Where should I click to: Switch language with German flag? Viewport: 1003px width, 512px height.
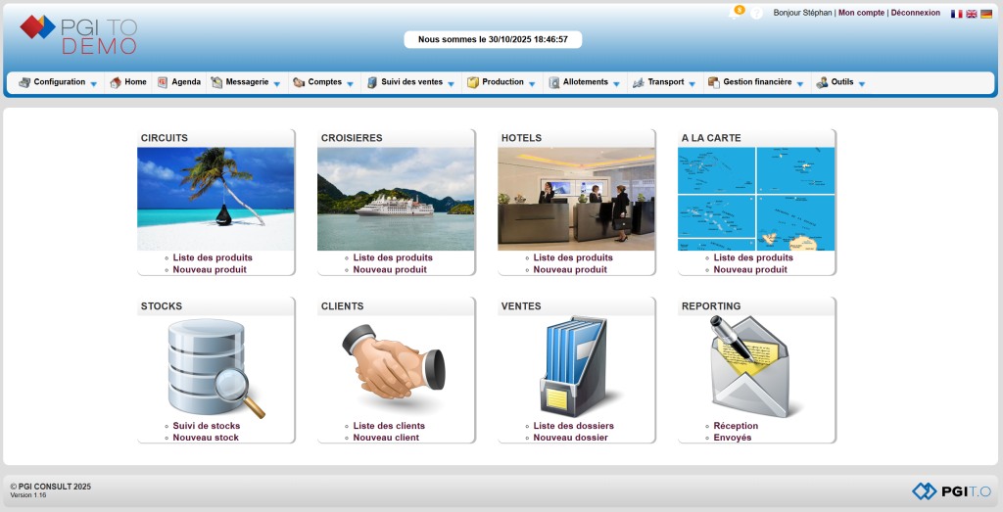coord(985,14)
